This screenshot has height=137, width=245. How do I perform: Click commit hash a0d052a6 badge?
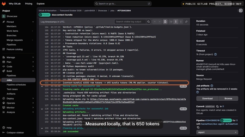(x=210, y=106)
